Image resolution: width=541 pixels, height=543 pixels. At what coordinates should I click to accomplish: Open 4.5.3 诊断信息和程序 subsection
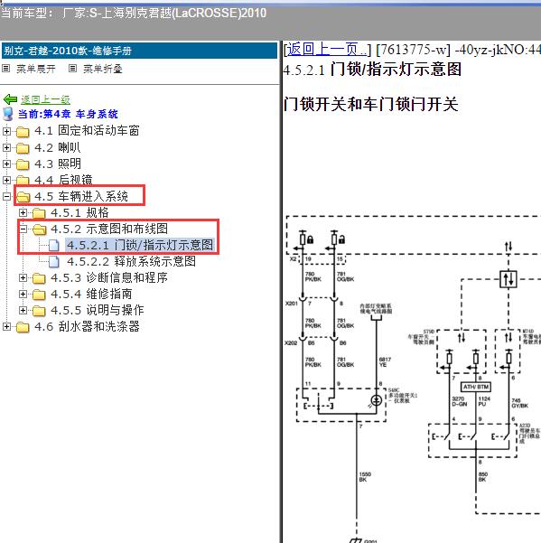click(x=109, y=277)
